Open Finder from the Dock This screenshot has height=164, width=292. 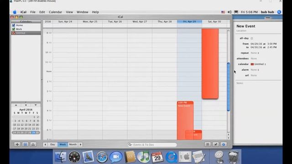60,157
